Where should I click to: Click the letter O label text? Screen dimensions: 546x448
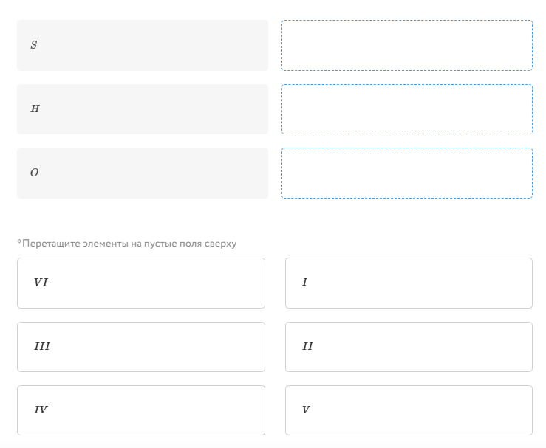click(x=34, y=173)
